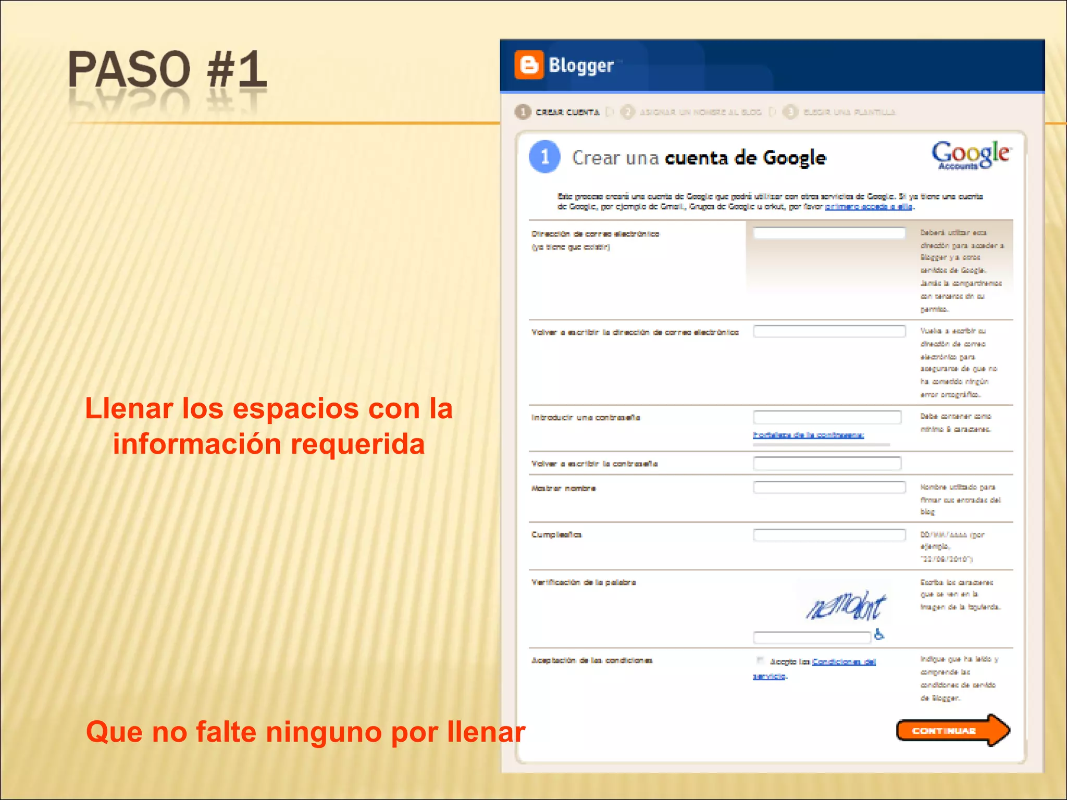Screen dimensions: 1067x800
Task: Select step 1 Crear Cuenta circle
Action: pos(523,112)
